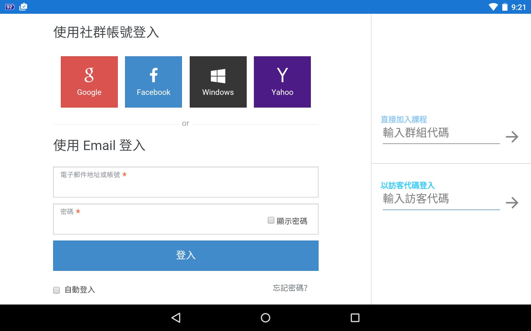Tap arrow next to guest code field
The image size is (531, 331).
(x=512, y=203)
